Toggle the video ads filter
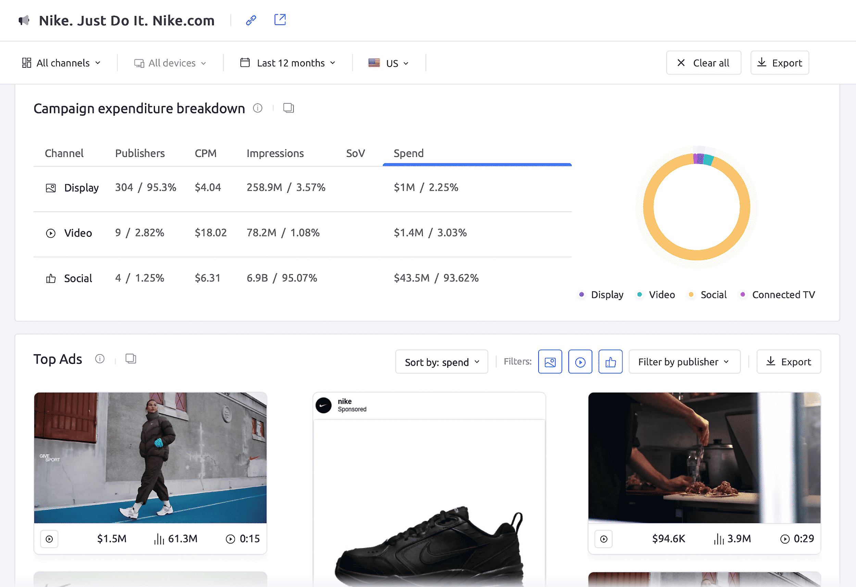This screenshot has width=856, height=587. click(580, 362)
